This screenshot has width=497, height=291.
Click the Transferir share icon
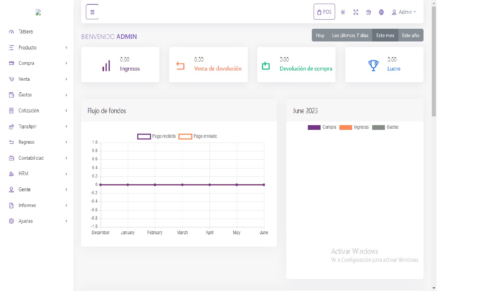pos(11,127)
